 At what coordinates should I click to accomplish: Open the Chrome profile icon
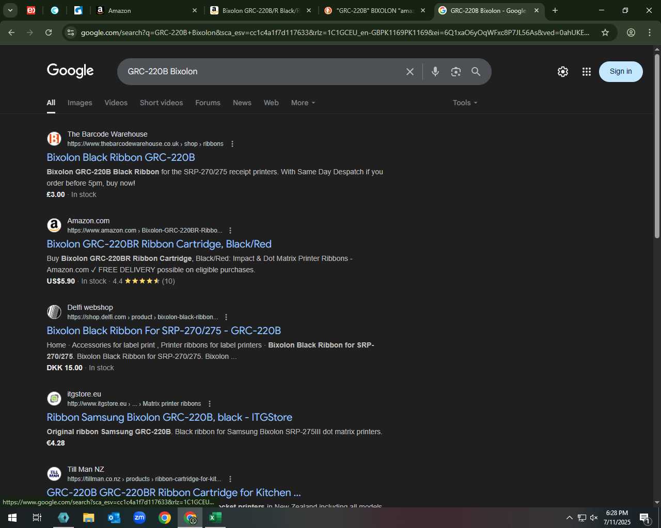[631, 32]
